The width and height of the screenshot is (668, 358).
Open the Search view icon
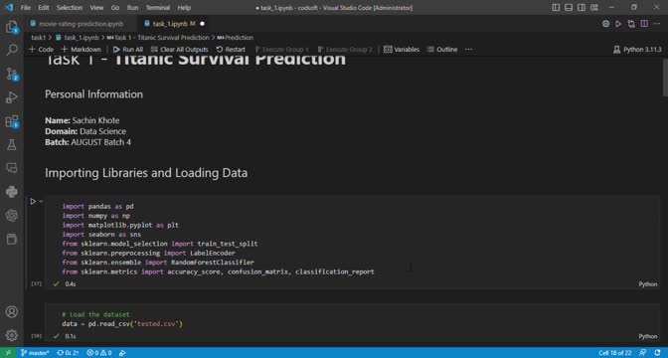[12, 50]
